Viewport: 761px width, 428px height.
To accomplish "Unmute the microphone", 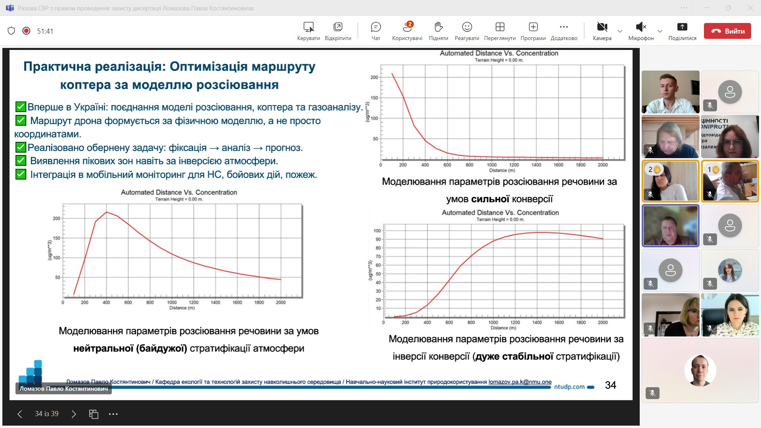I will 641,31.
